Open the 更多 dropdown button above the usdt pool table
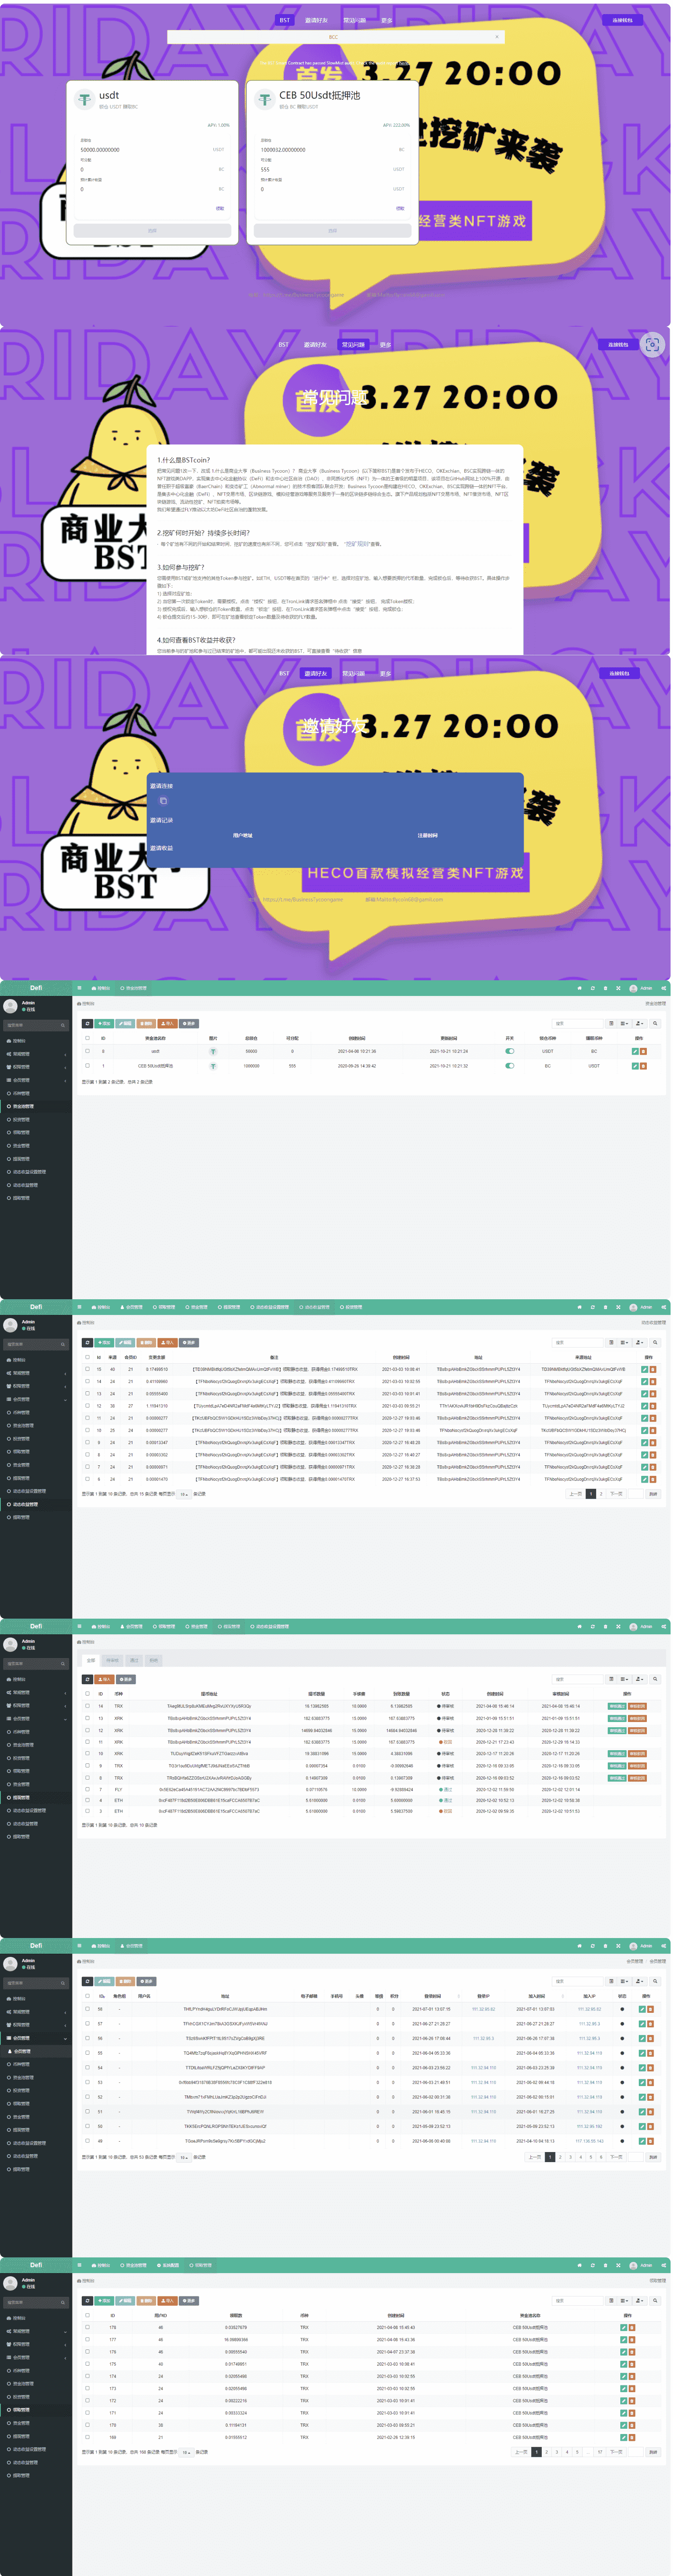This screenshot has height=2576, width=673. [x=190, y=1024]
